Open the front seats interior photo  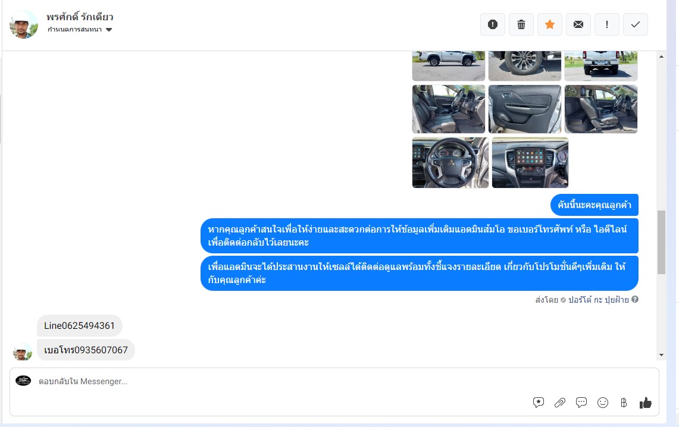point(449,109)
